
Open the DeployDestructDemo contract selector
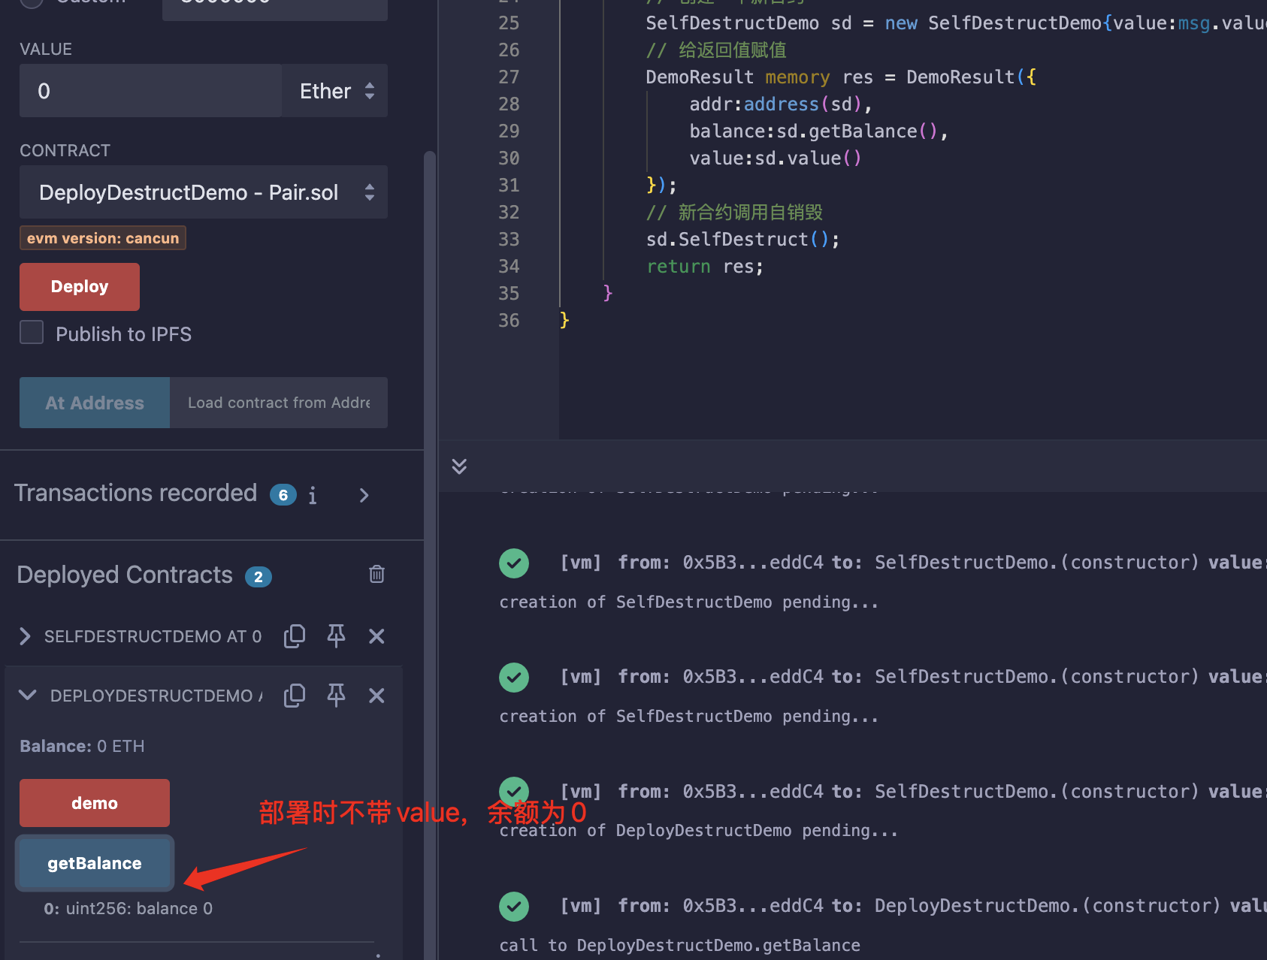tap(204, 192)
